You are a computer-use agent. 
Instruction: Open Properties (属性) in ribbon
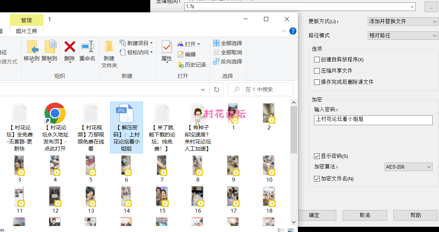coord(167,51)
